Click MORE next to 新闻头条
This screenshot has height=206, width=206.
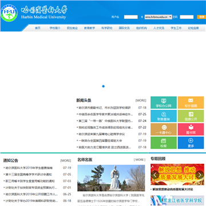(141, 100)
